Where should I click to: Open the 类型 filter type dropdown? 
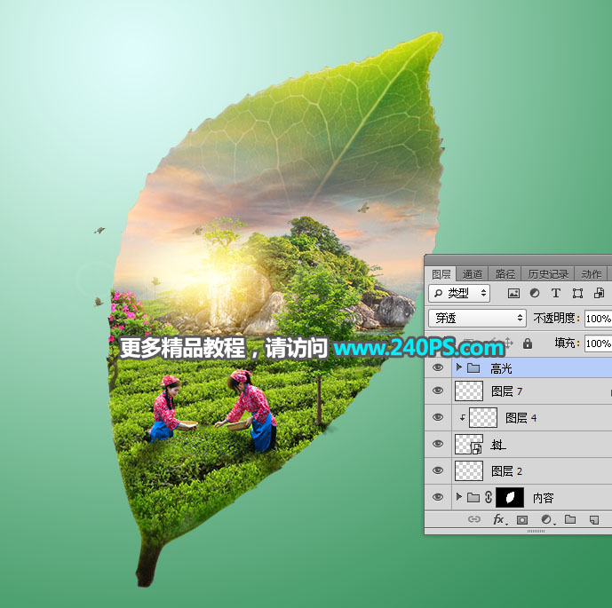[459, 293]
